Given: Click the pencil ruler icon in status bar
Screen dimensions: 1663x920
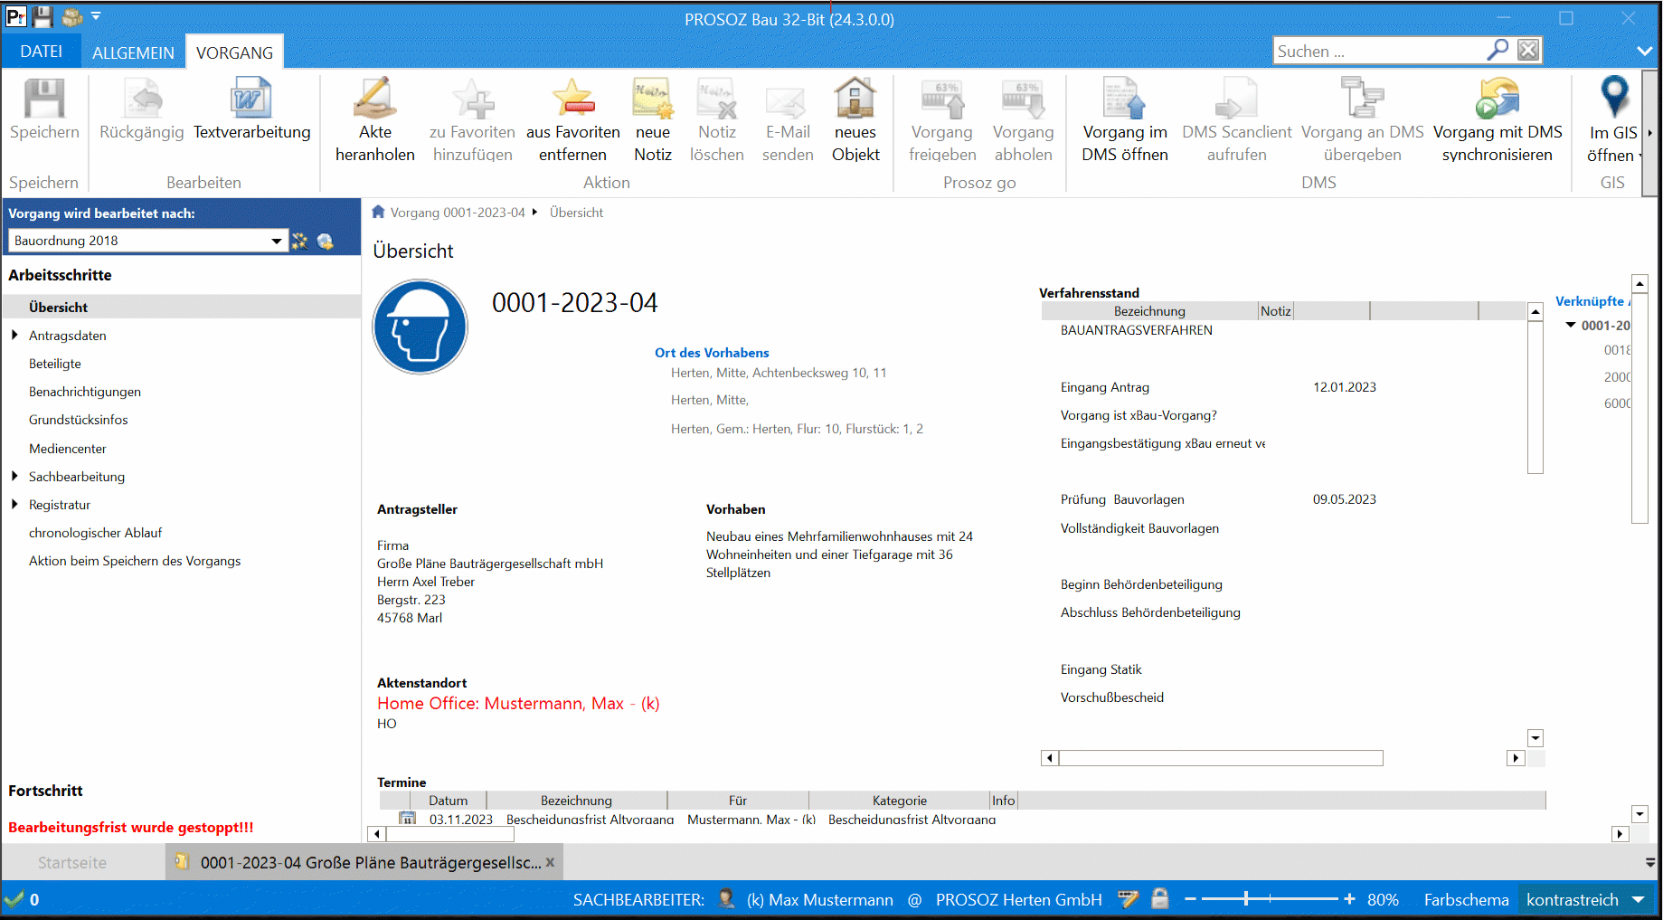Looking at the screenshot, I should pyautogui.click(x=1128, y=899).
